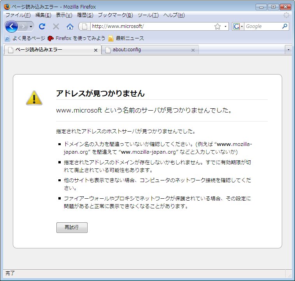
Task: Open the ヘルプ(H) menu
Action: [174, 15]
